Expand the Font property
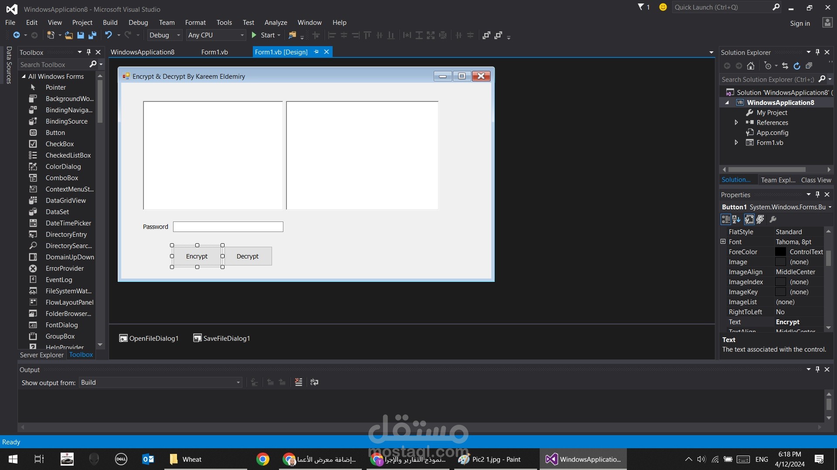Image resolution: width=837 pixels, height=470 pixels. pyautogui.click(x=723, y=242)
